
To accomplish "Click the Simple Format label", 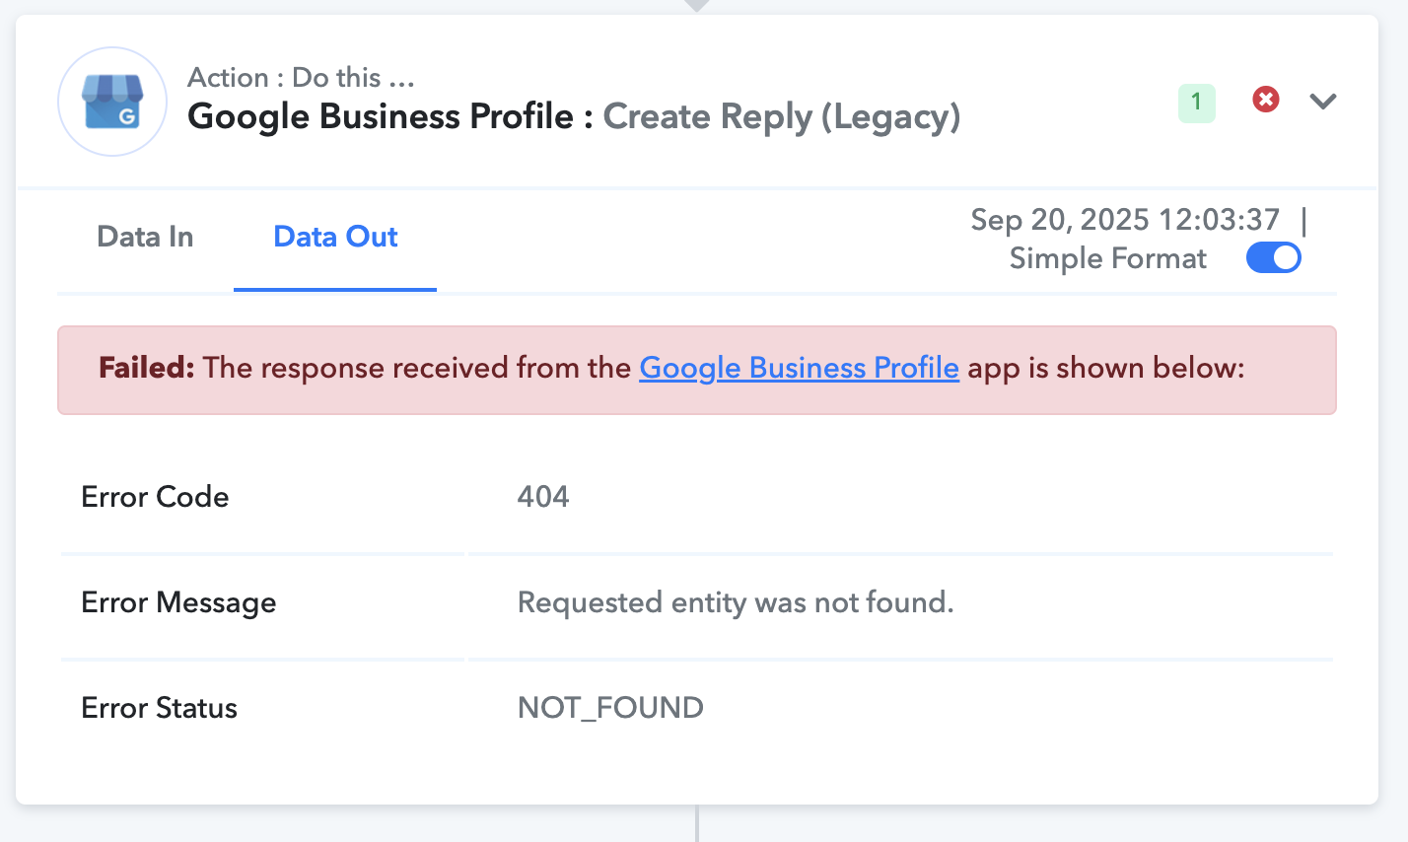I will (x=1107, y=258).
